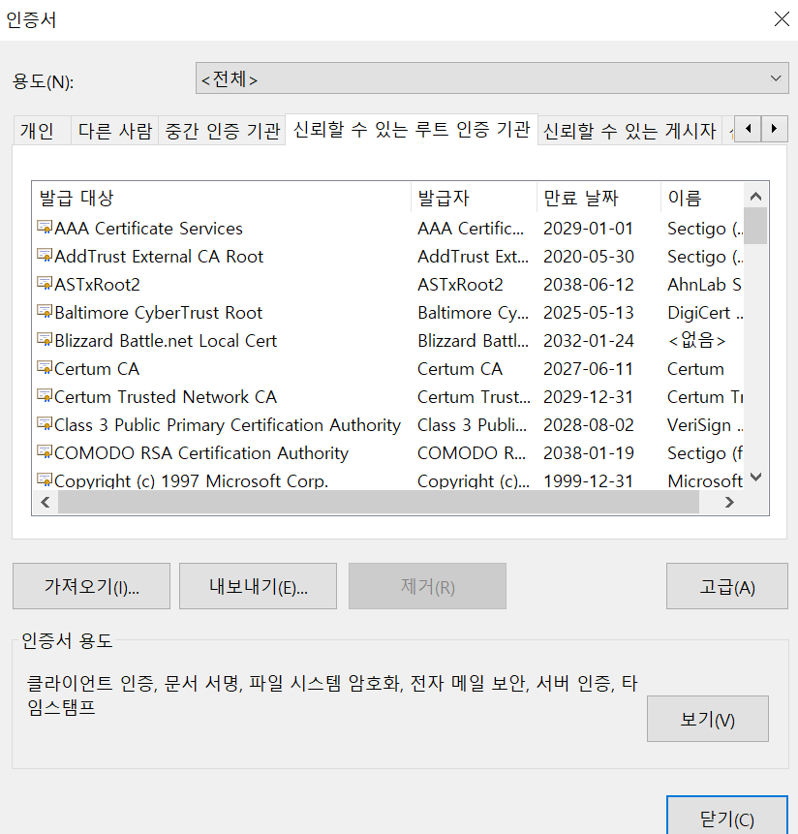Click the 고급(A) advanced button

[726, 586]
